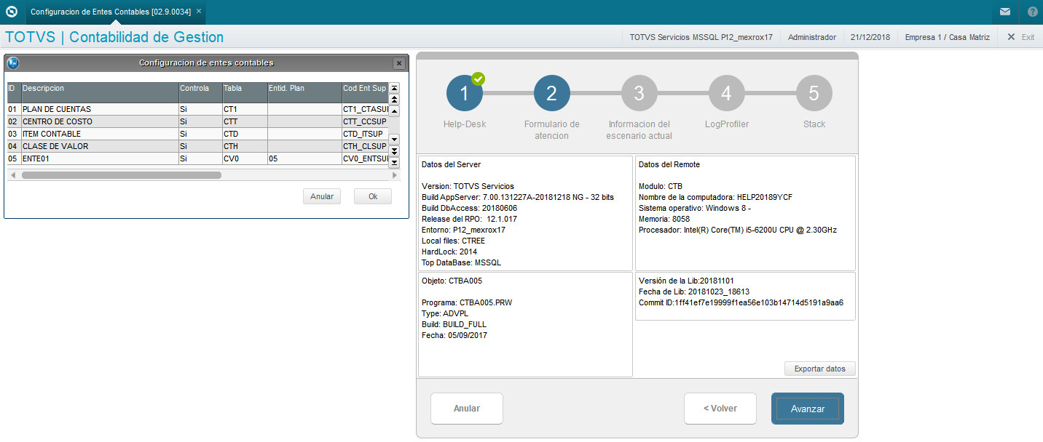Click the CTT table cell

pos(245,121)
